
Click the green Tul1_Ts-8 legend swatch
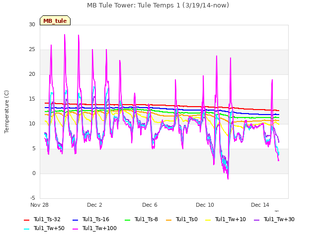point(127,220)
